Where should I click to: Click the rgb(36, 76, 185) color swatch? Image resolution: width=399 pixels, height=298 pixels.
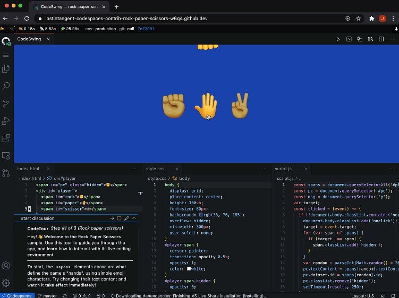tap(201, 215)
